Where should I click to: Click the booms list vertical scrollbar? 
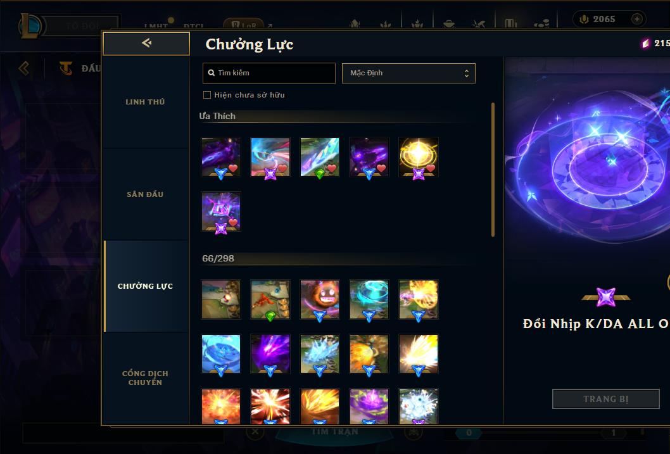point(493,170)
